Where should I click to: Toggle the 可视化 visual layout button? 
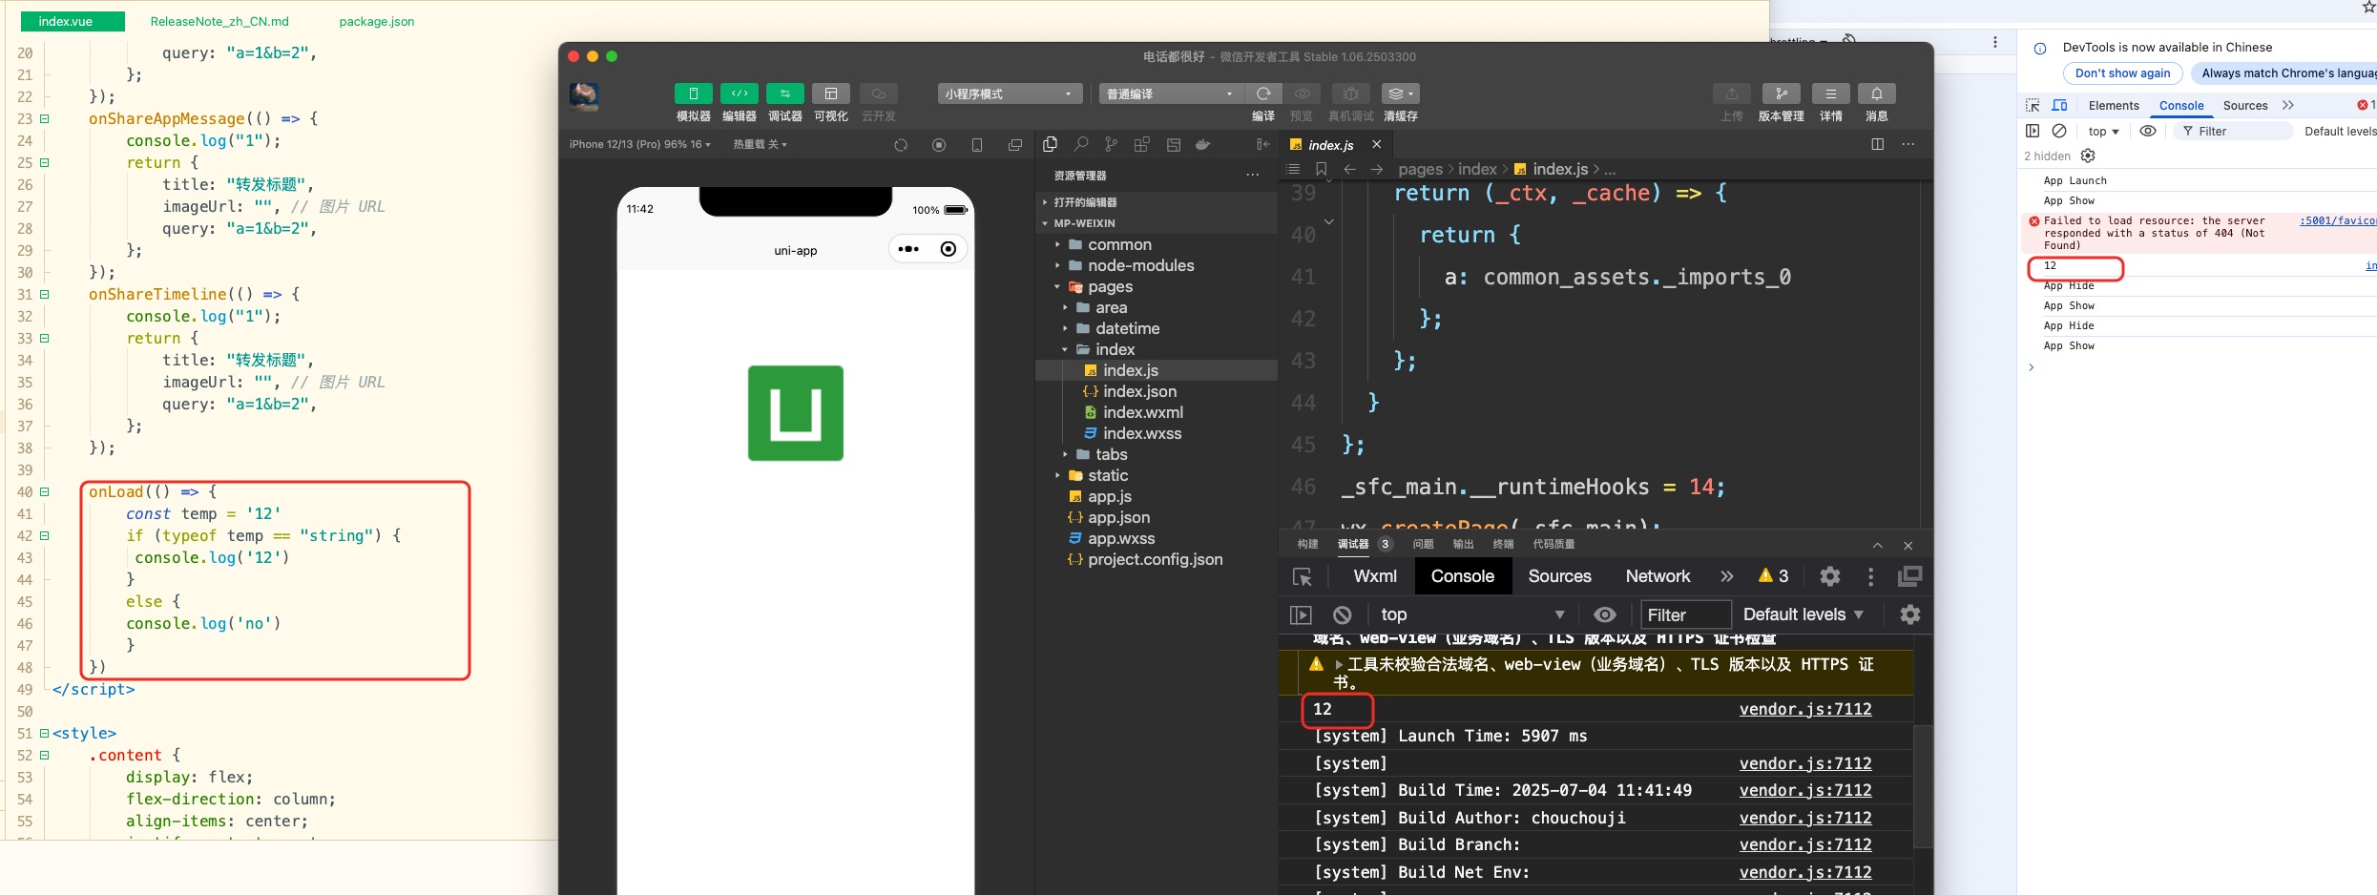click(830, 94)
